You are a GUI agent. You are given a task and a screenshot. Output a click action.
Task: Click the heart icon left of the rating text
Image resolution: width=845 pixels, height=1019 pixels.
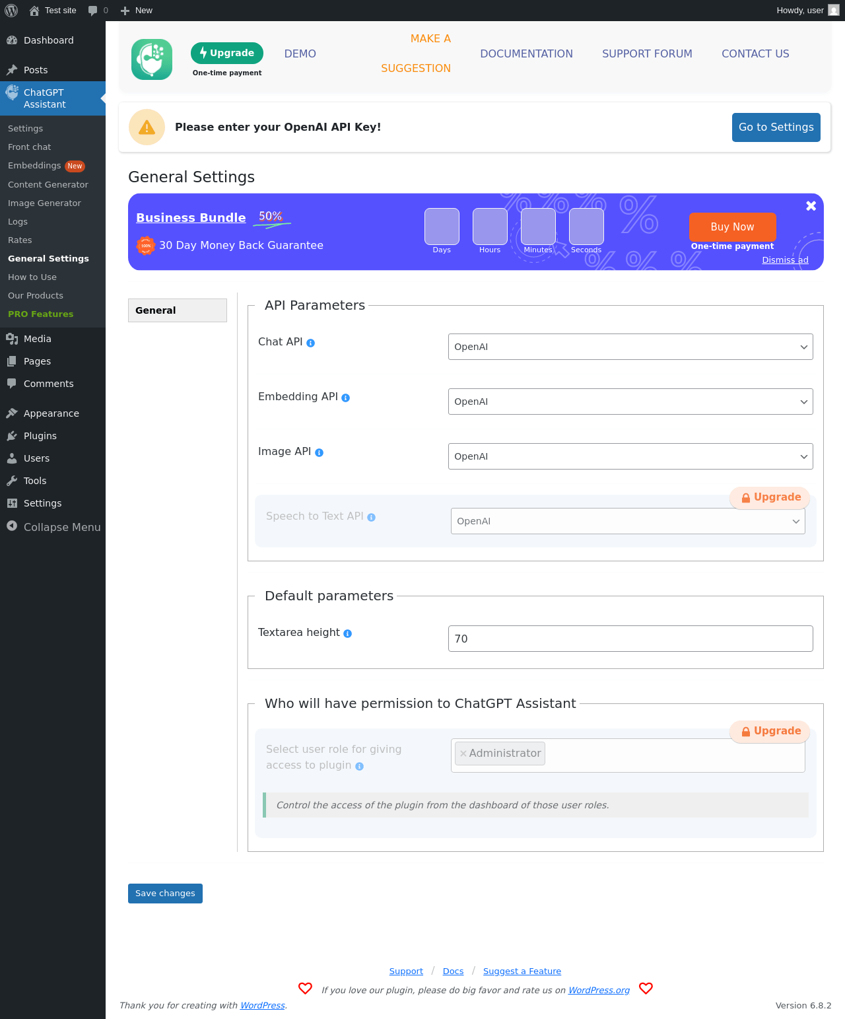click(305, 989)
